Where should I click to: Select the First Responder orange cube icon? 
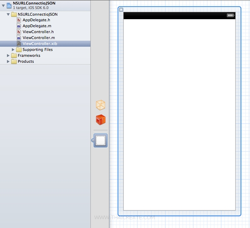[100, 120]
